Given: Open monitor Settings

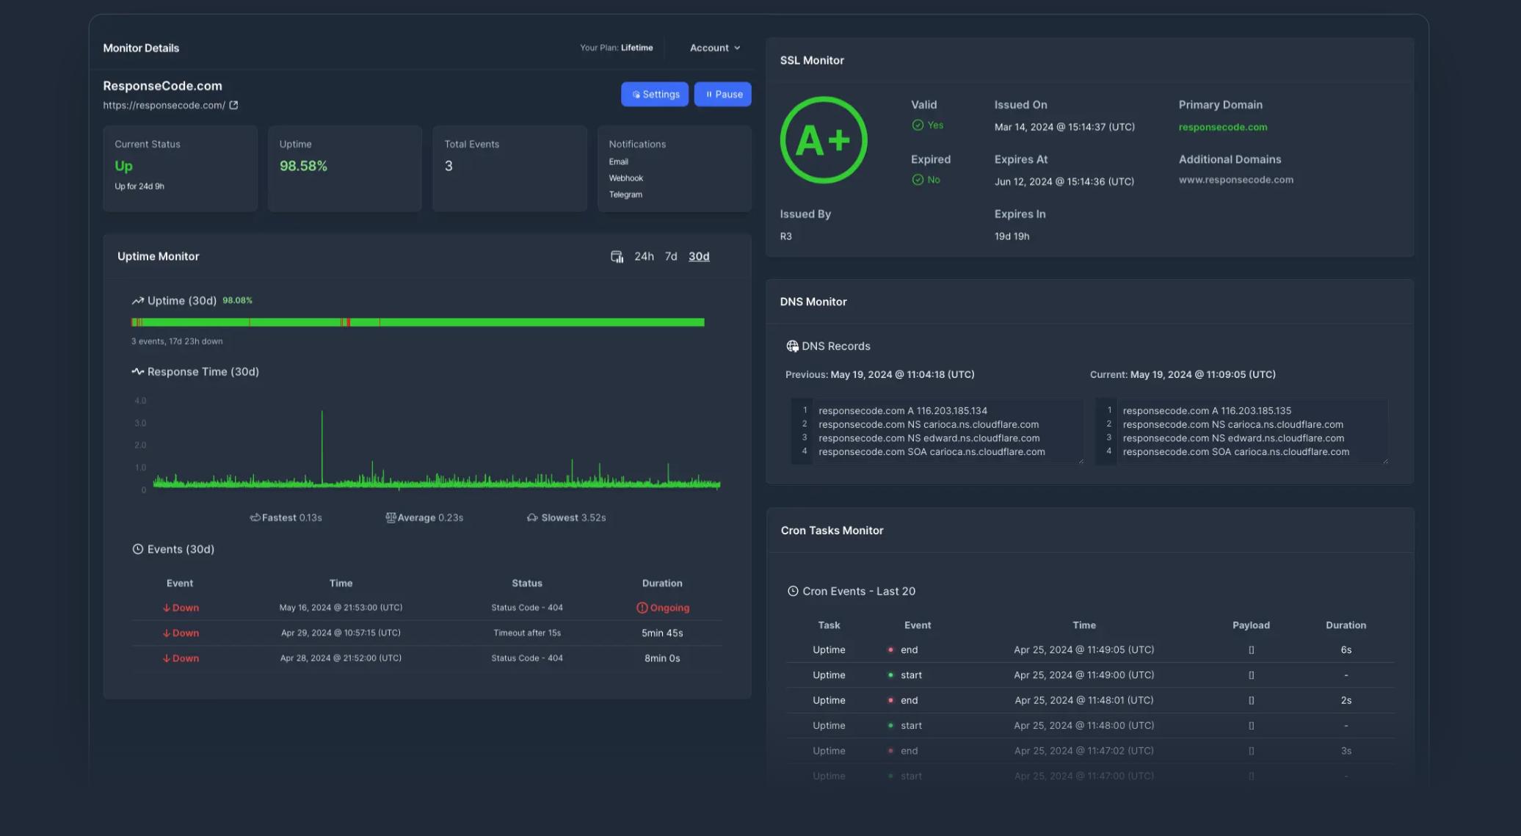Looking at the screenshot, I should click(x=654, y=94).
